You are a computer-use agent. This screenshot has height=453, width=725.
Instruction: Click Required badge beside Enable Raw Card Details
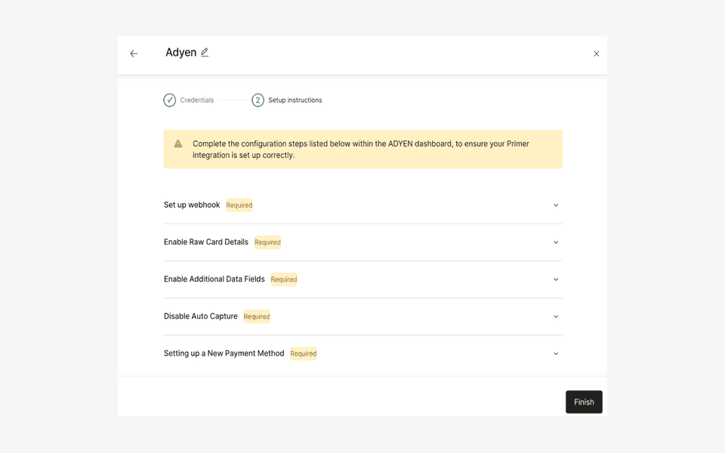point(267,242)
